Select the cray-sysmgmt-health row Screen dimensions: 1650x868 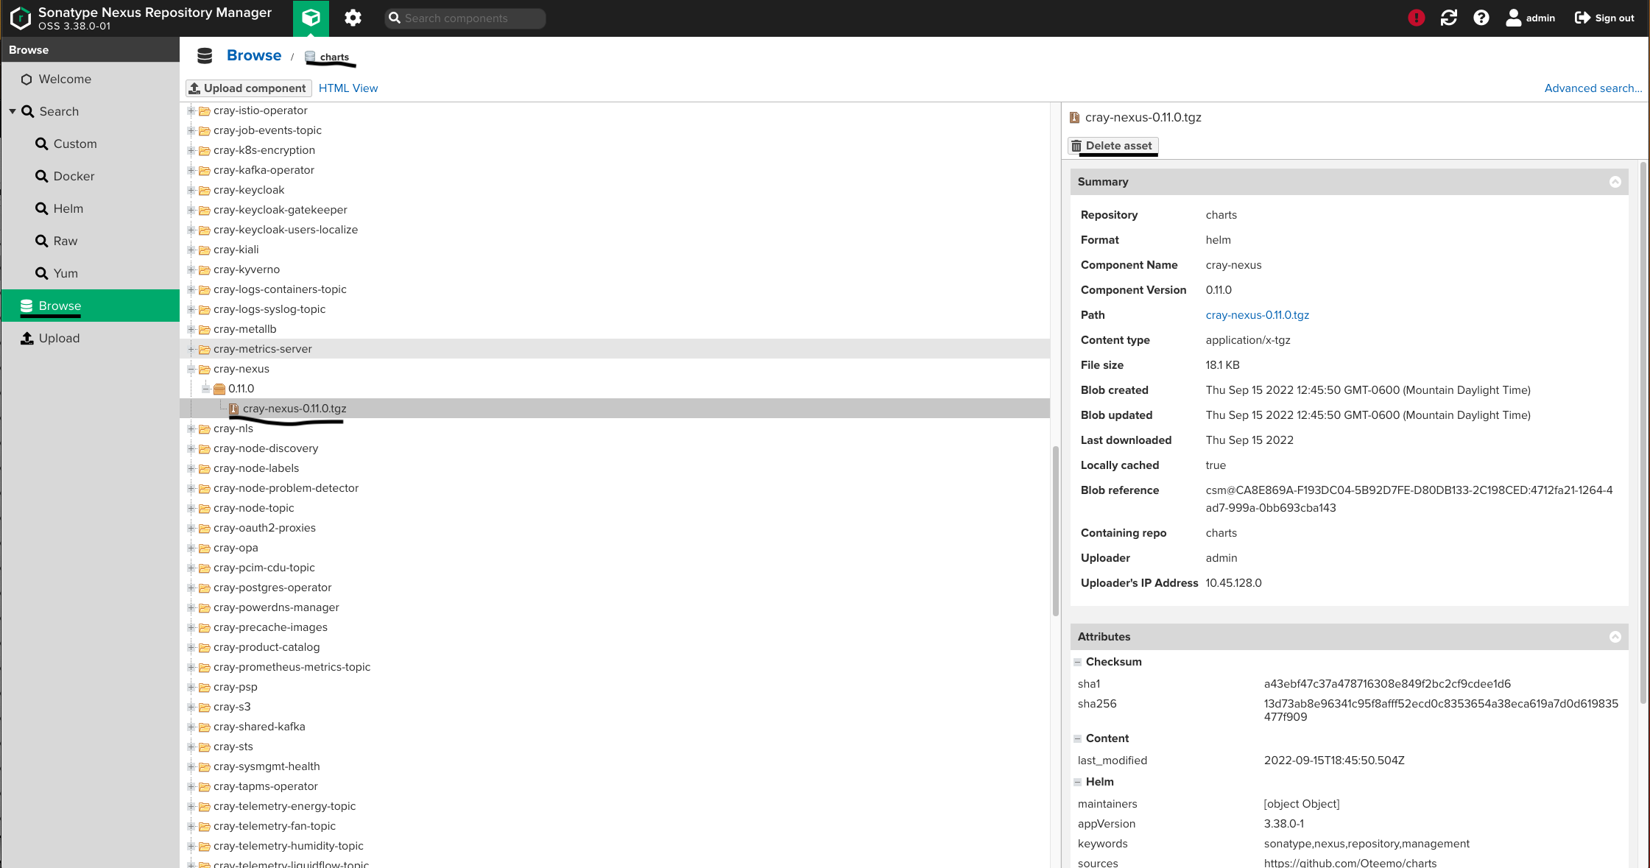(615, 766)
